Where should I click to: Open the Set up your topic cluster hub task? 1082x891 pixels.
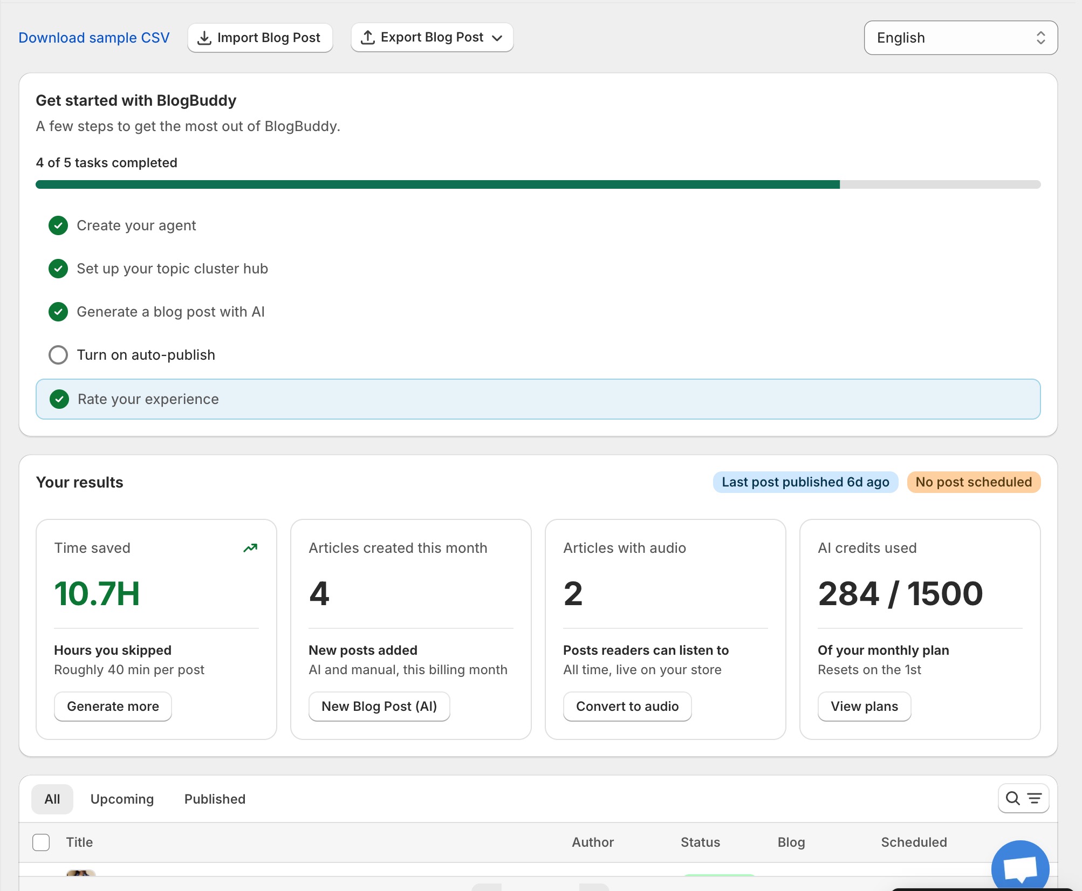pos(172,269)
